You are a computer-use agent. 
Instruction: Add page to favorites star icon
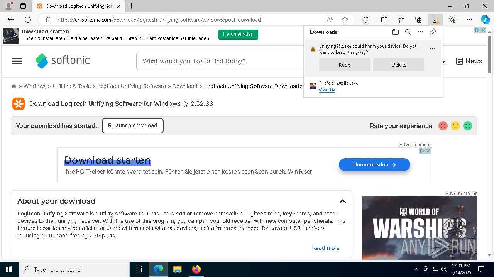click(x=345, y=20)
